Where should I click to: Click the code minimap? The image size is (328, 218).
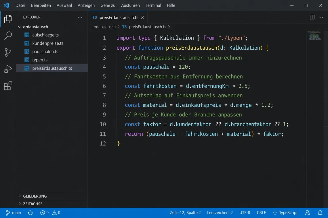[x=314, y=36]
